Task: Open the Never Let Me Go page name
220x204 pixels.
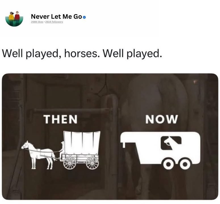Action: (56, 16)
